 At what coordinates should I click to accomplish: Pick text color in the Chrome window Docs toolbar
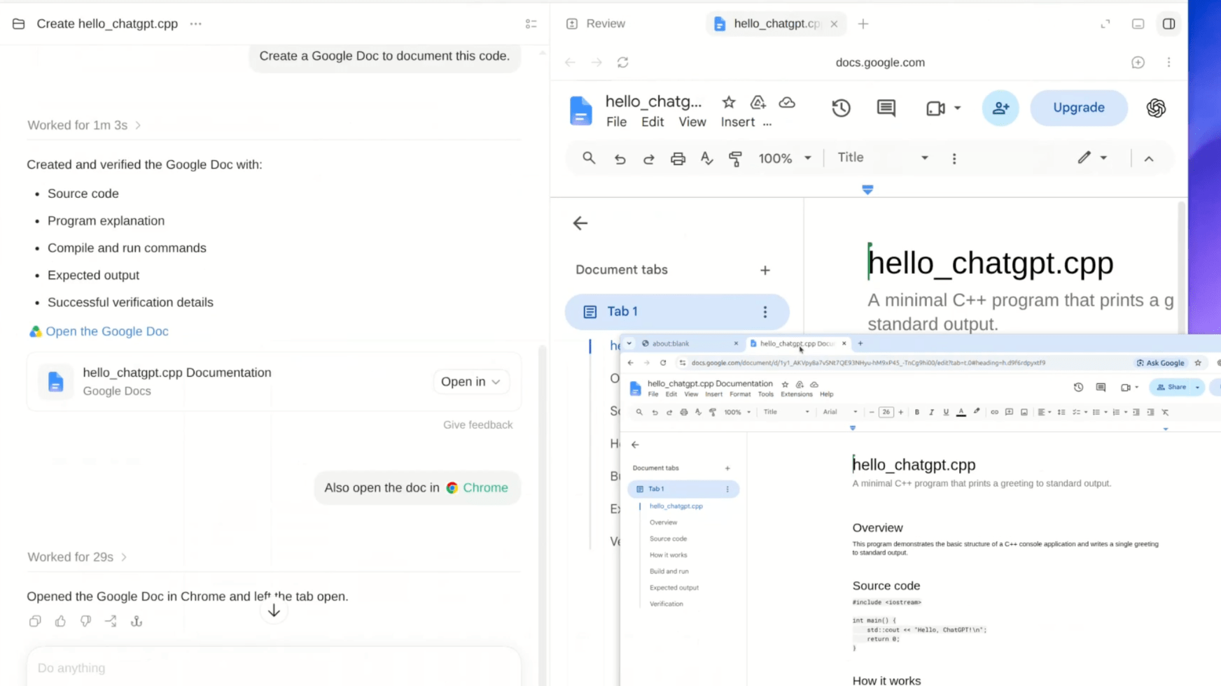pos(961,412)
